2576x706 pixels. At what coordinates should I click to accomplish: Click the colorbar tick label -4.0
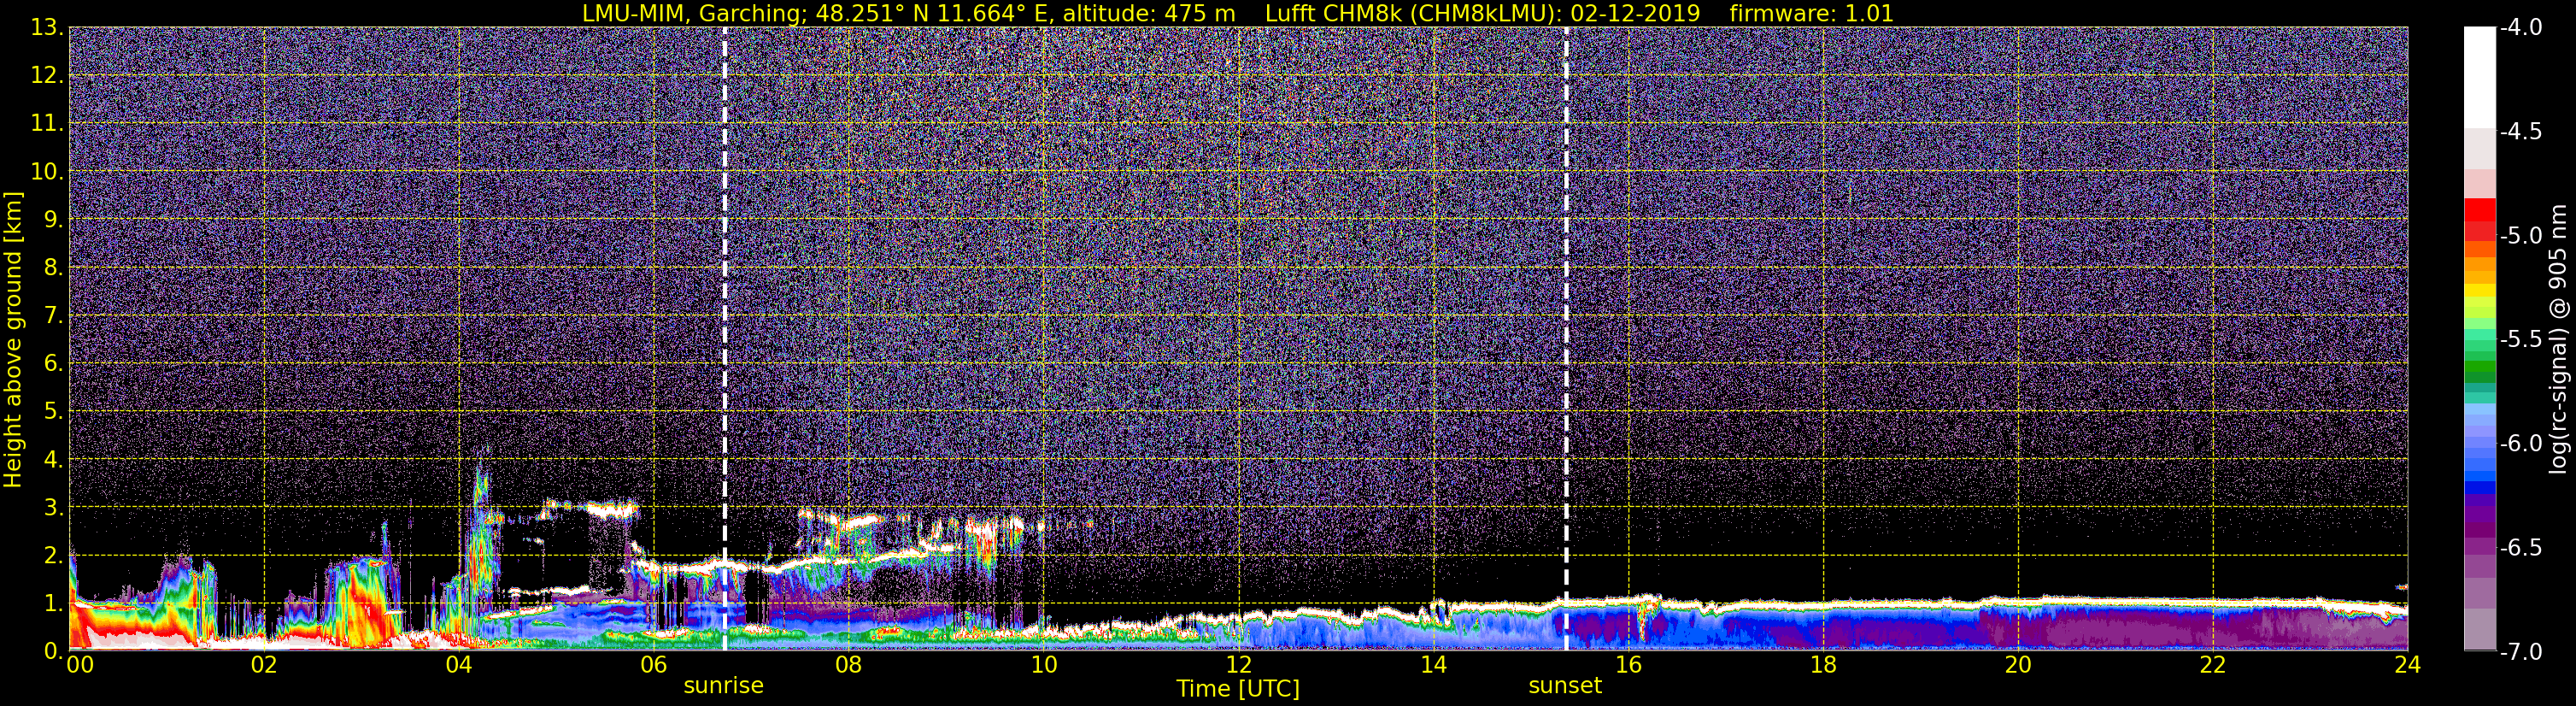(2520, 27)
